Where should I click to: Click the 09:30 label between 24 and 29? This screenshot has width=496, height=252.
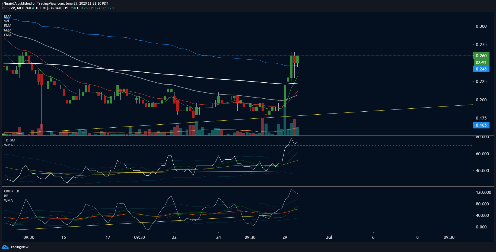[250, 237]
